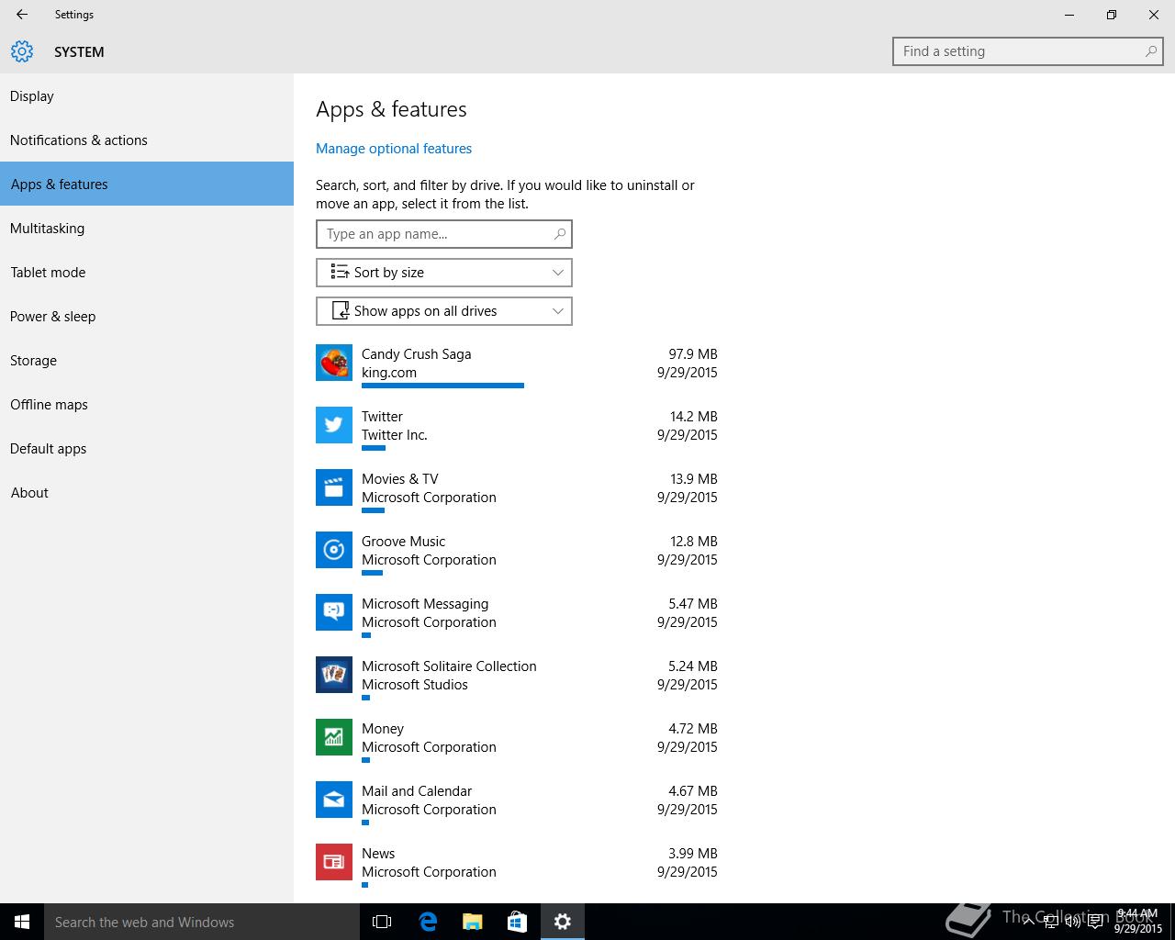
Task: Click the Settings gear icon beside SYSTEM
Action: click(22, 51)
